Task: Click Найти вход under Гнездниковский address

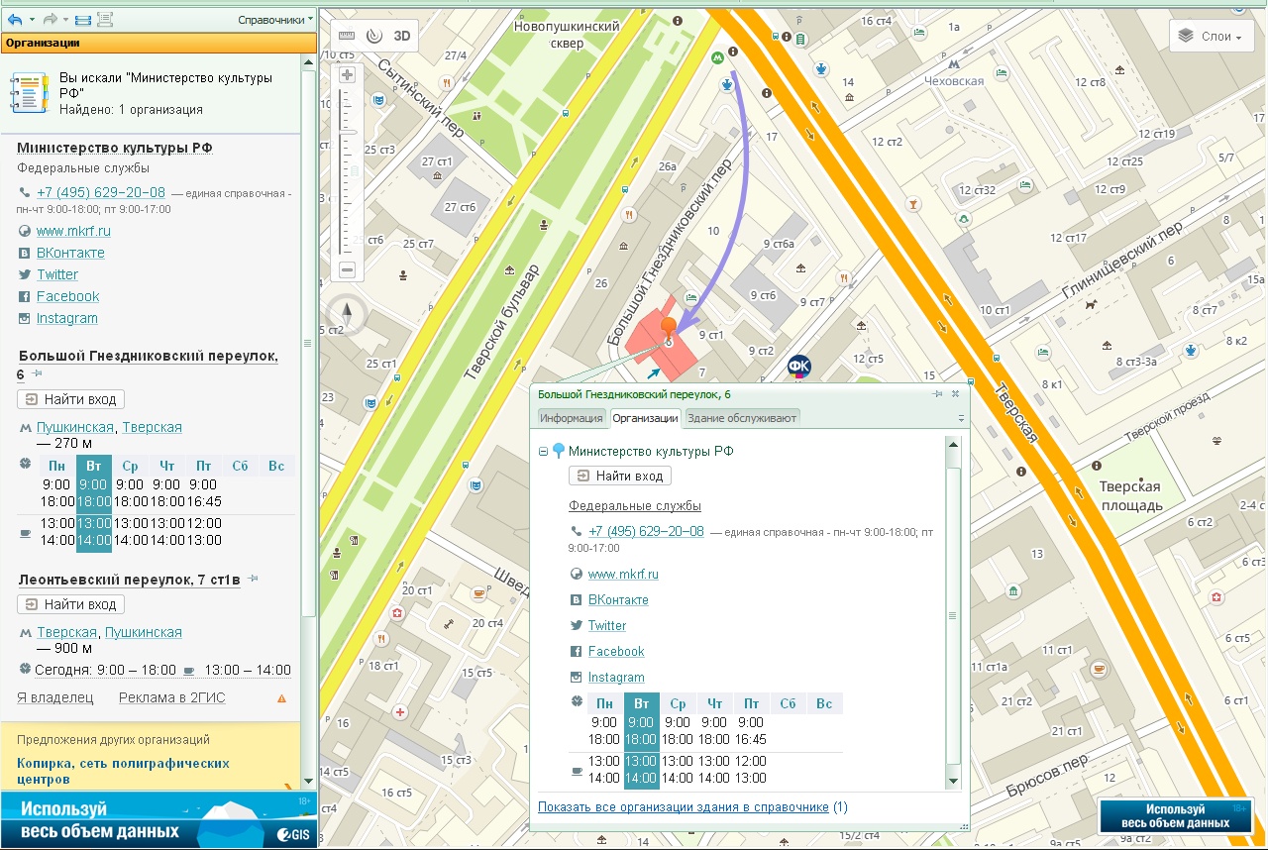Action: click(70, 399)
